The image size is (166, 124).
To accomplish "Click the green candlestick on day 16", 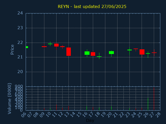I will (x=87, y=53).
